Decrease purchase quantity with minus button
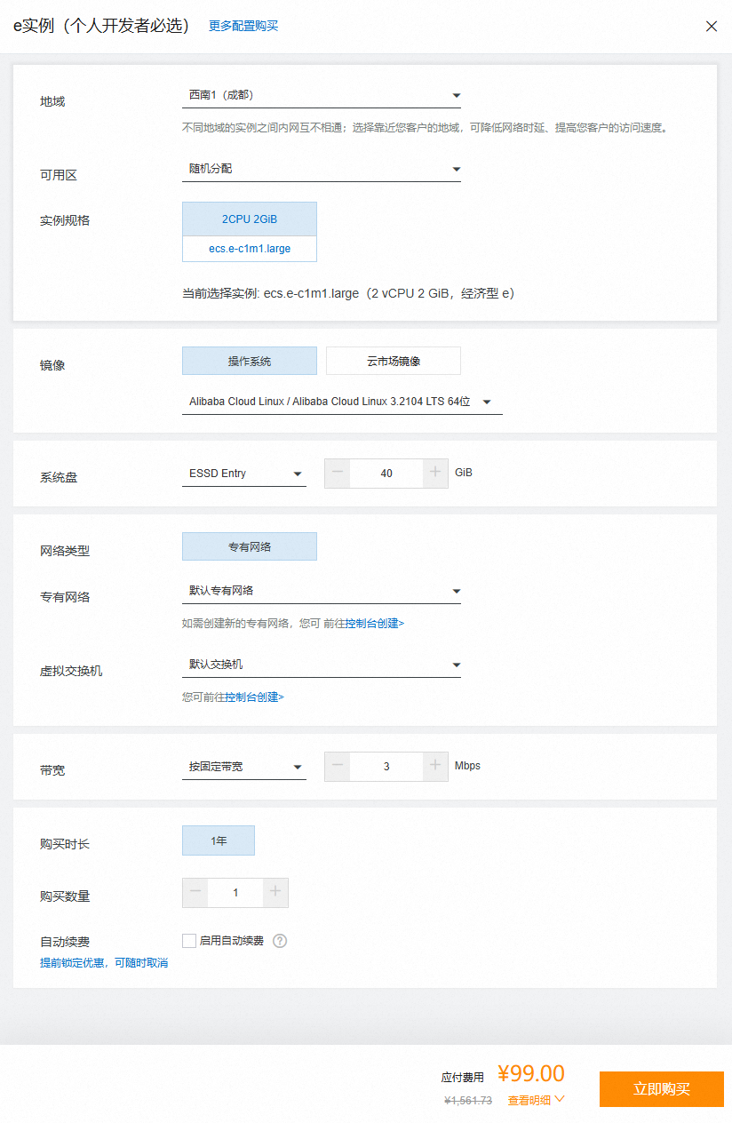 195,892
